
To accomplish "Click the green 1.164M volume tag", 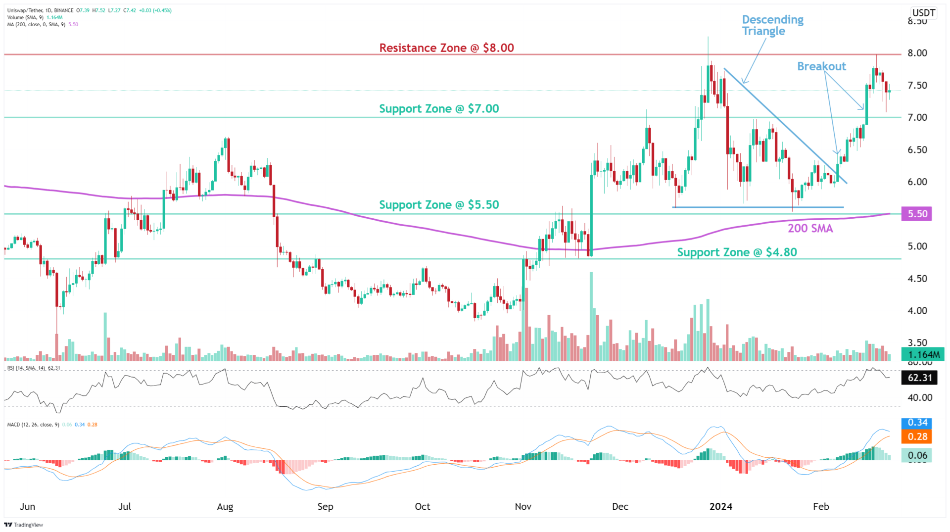I will 923,354.
